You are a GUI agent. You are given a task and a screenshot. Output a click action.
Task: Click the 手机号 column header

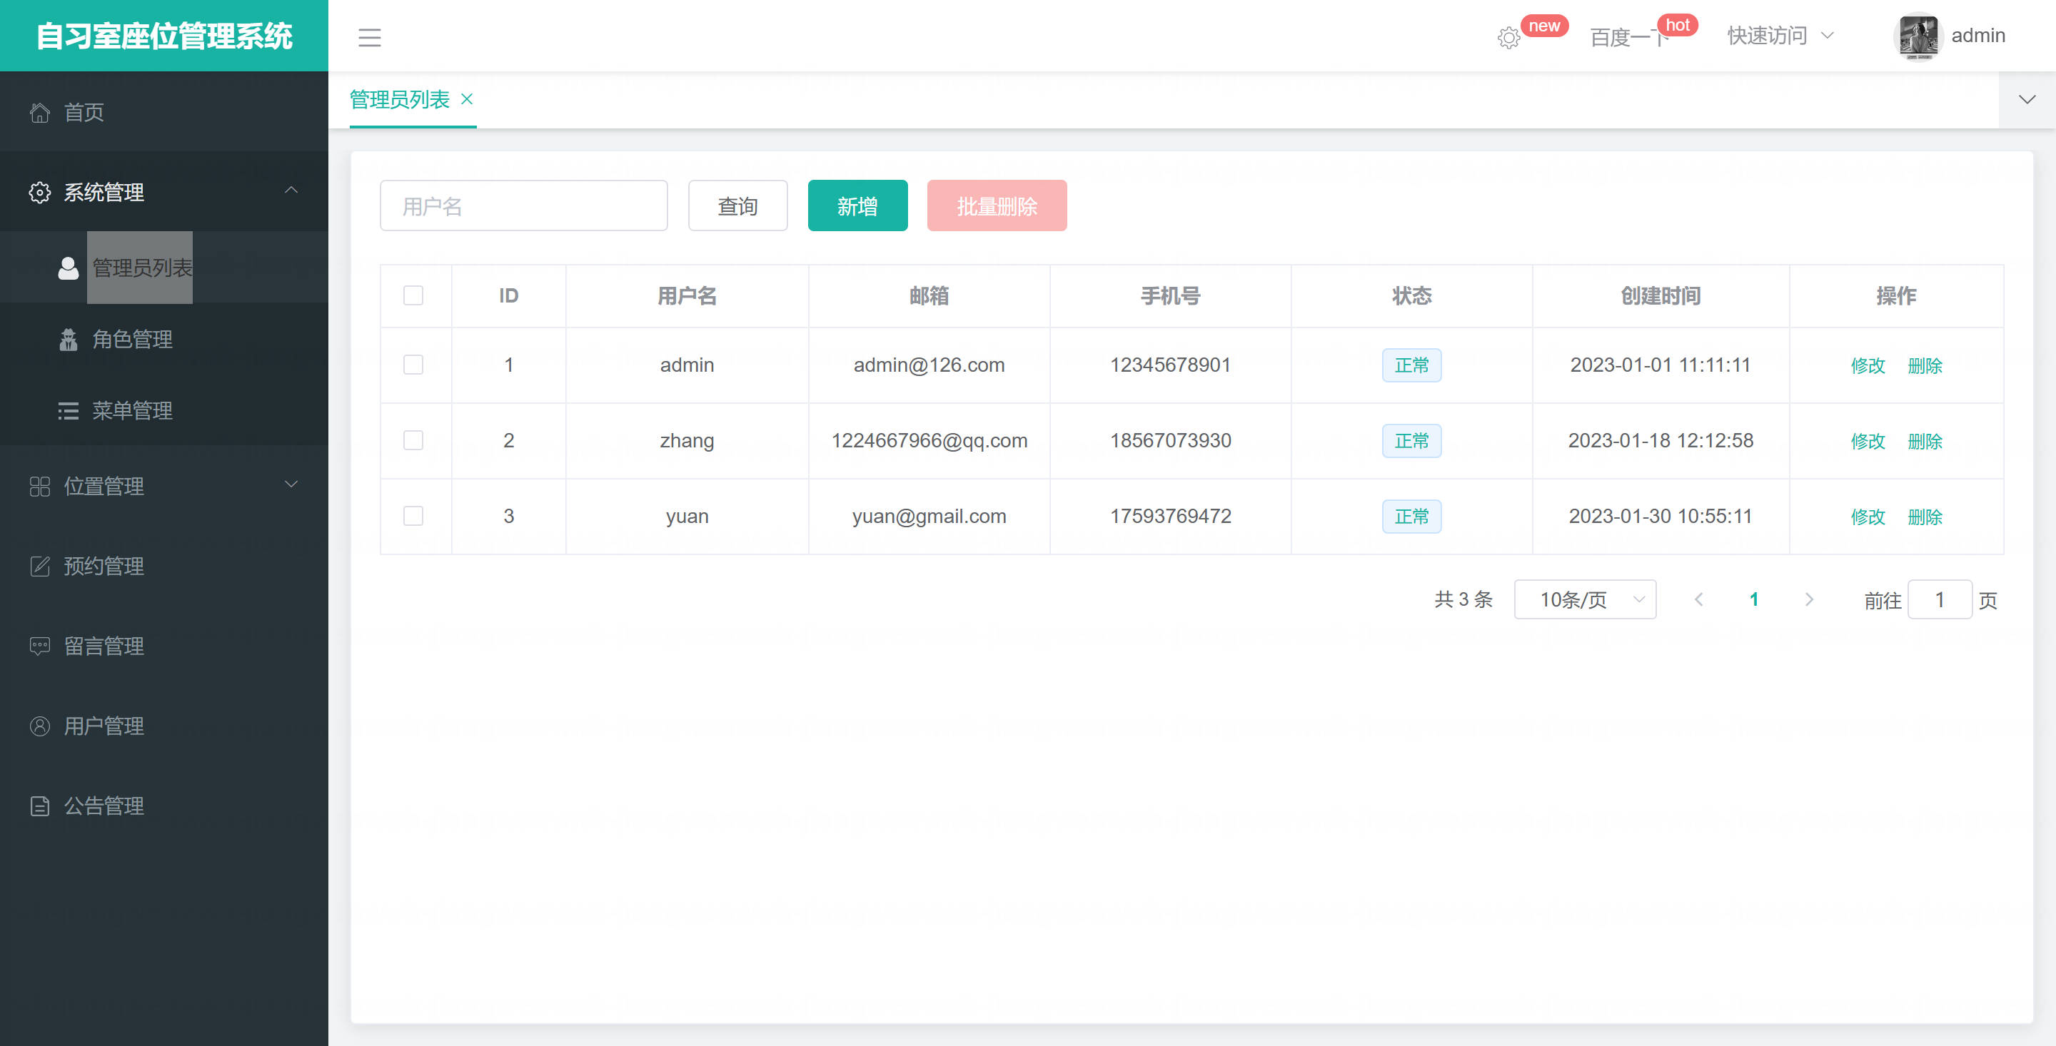tap(1170, 296)
